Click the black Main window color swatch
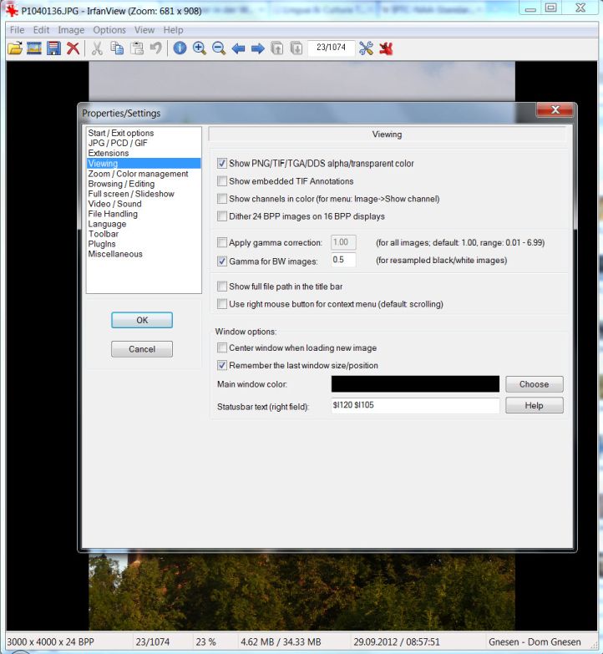The width and height of the screenshot is (603, 654). tap(415, 384)
